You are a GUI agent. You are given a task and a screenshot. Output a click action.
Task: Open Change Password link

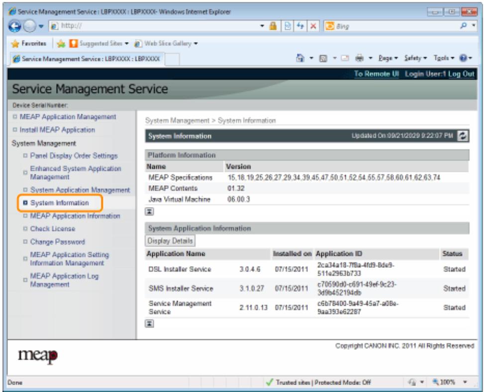[57, 242]
